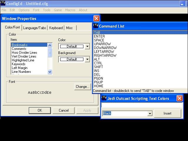Click the Change... font button
This screenshot has width=188, height=141.
coord(82,87)
